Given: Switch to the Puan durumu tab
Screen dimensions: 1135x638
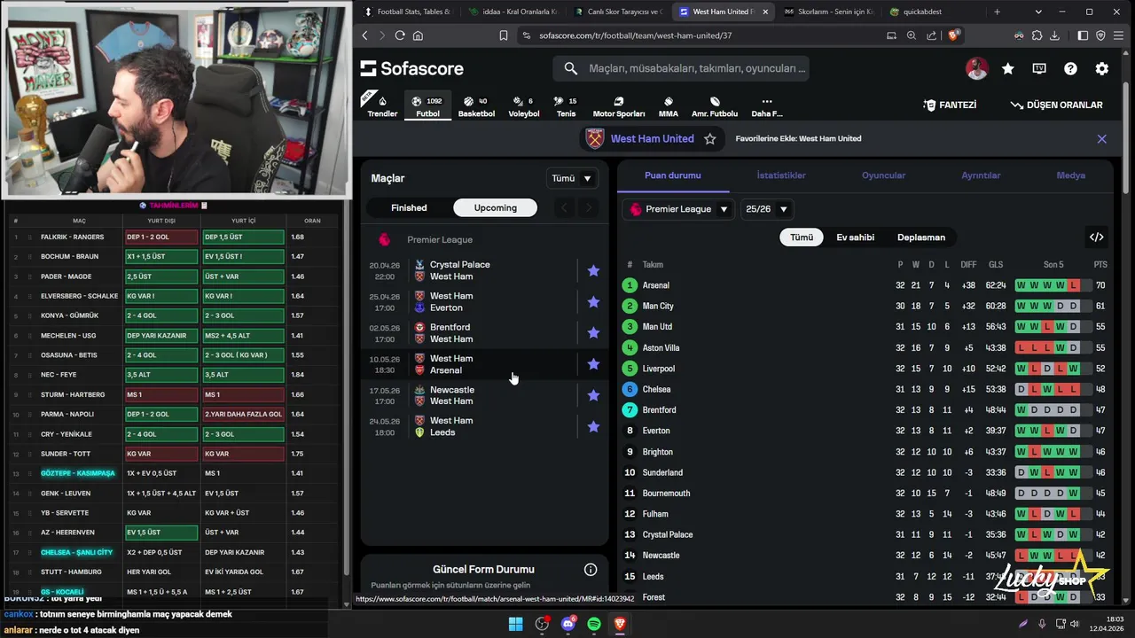Looking at the screenshot, I should pos(672,175).
